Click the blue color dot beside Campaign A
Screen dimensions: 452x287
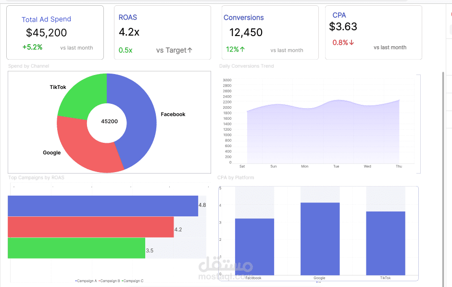coord(76,280)
